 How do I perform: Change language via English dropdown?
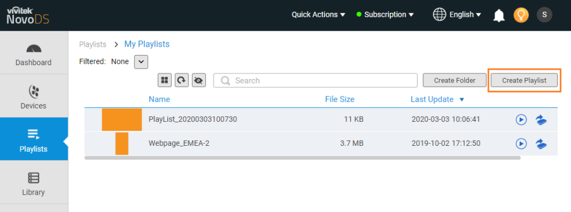[x=457, y=15]
